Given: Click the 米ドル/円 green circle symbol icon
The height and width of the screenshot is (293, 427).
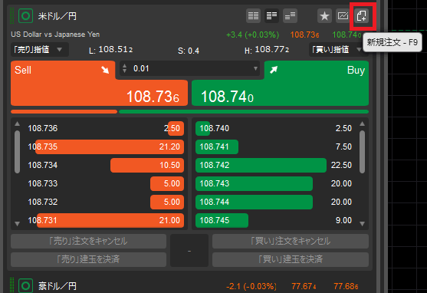Looking at the screenshot, I should click(x=25, y=16).
